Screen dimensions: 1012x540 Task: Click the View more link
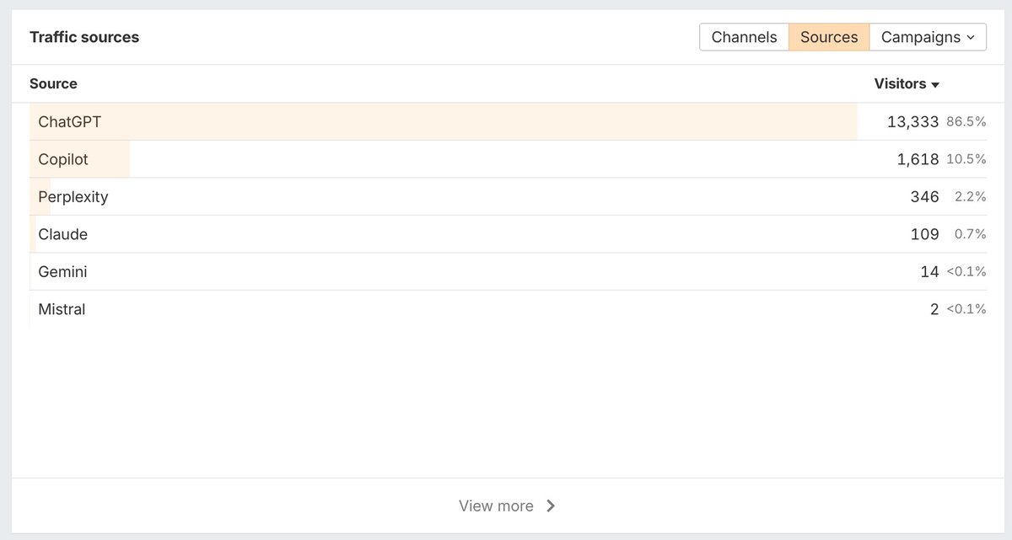496,505
